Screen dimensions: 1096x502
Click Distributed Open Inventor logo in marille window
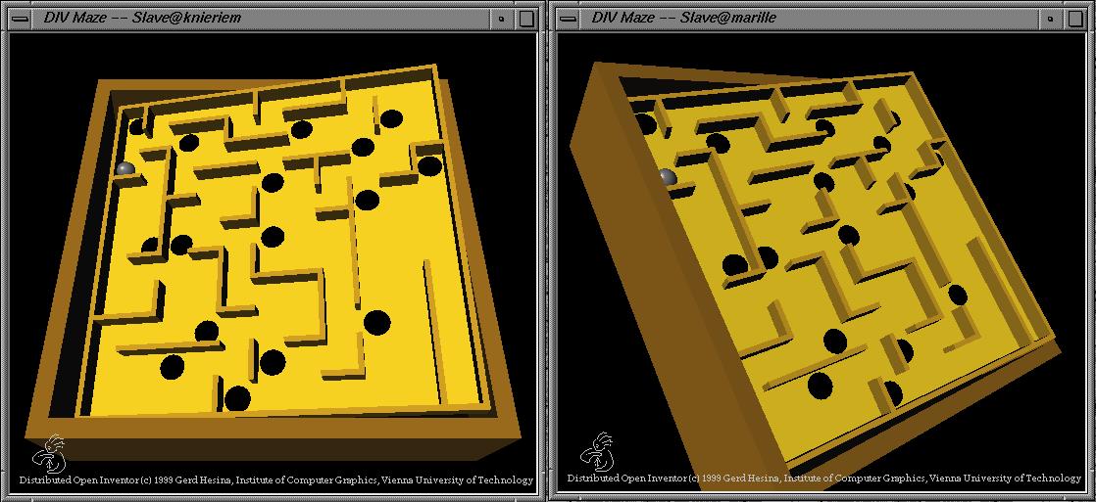coord(600,452)
